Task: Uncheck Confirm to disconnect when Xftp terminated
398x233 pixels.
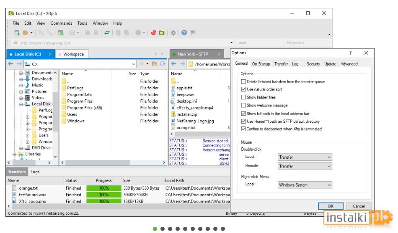Action: (x=243, y=129)
